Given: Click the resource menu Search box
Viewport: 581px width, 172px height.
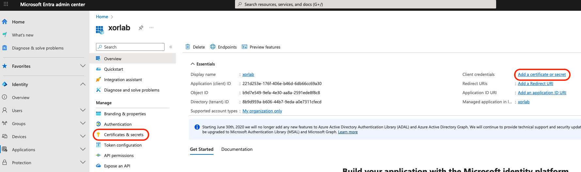Looking at the screenshot, I should point(130,47).
